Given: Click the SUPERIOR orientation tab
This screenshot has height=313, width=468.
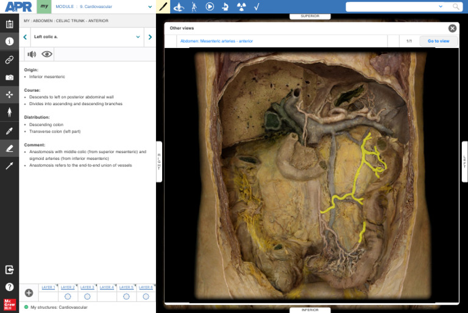Looking at the screenshot, I should pyautogui.click(x=310, y=16).
